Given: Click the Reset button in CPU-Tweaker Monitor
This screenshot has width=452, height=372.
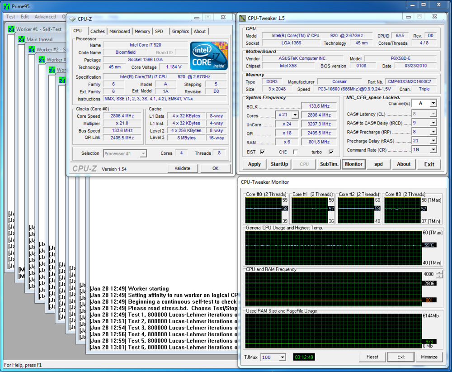Looking at the screenshot, I should [372, 357].
